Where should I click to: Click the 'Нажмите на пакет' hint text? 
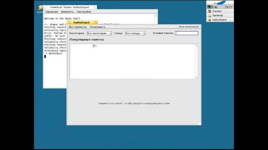click(x=134, y=103)
